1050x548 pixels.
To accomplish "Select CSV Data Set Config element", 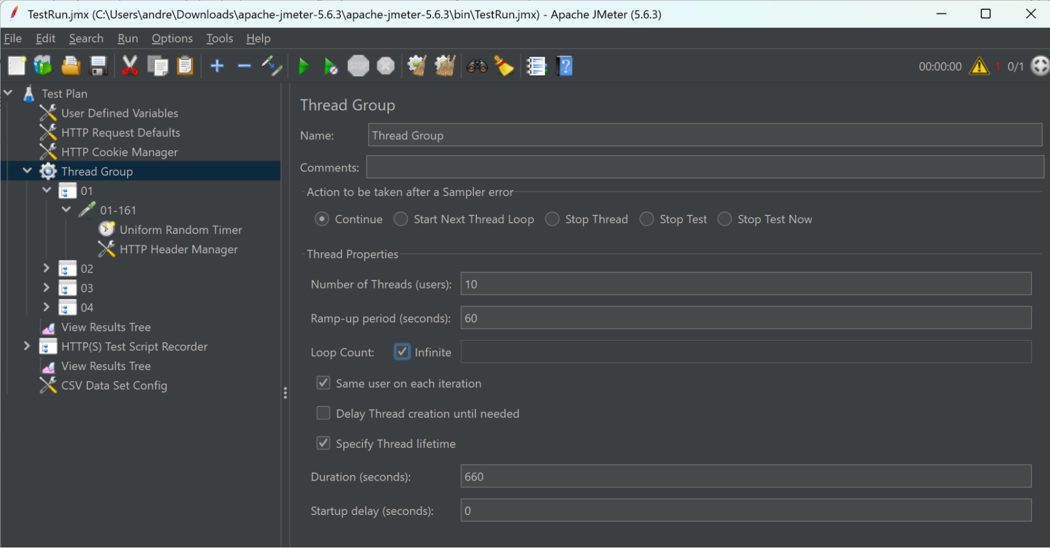I will 114,385.
